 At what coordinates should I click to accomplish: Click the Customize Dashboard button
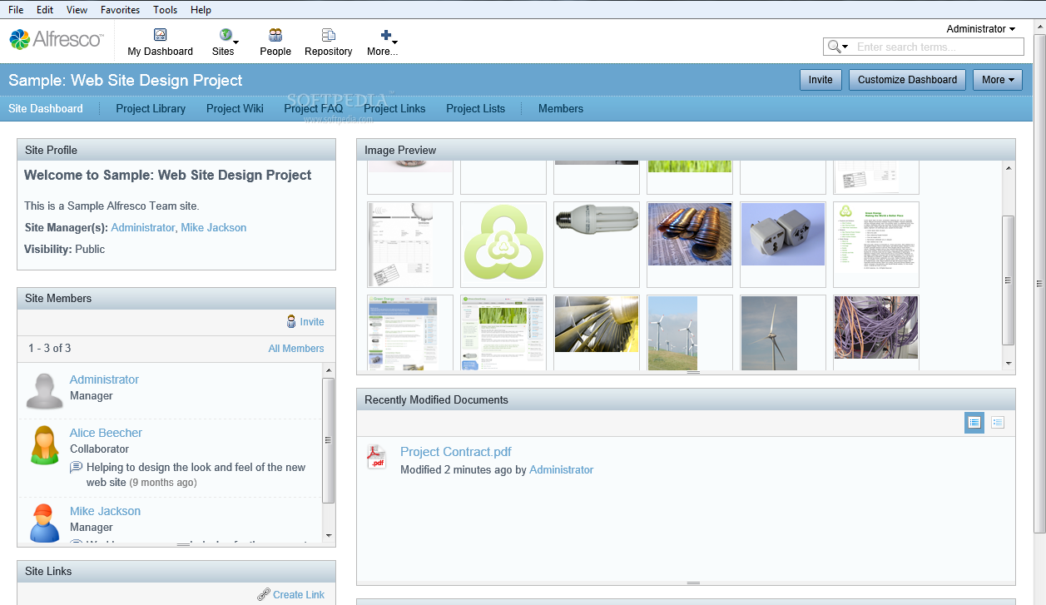[907, 80]
